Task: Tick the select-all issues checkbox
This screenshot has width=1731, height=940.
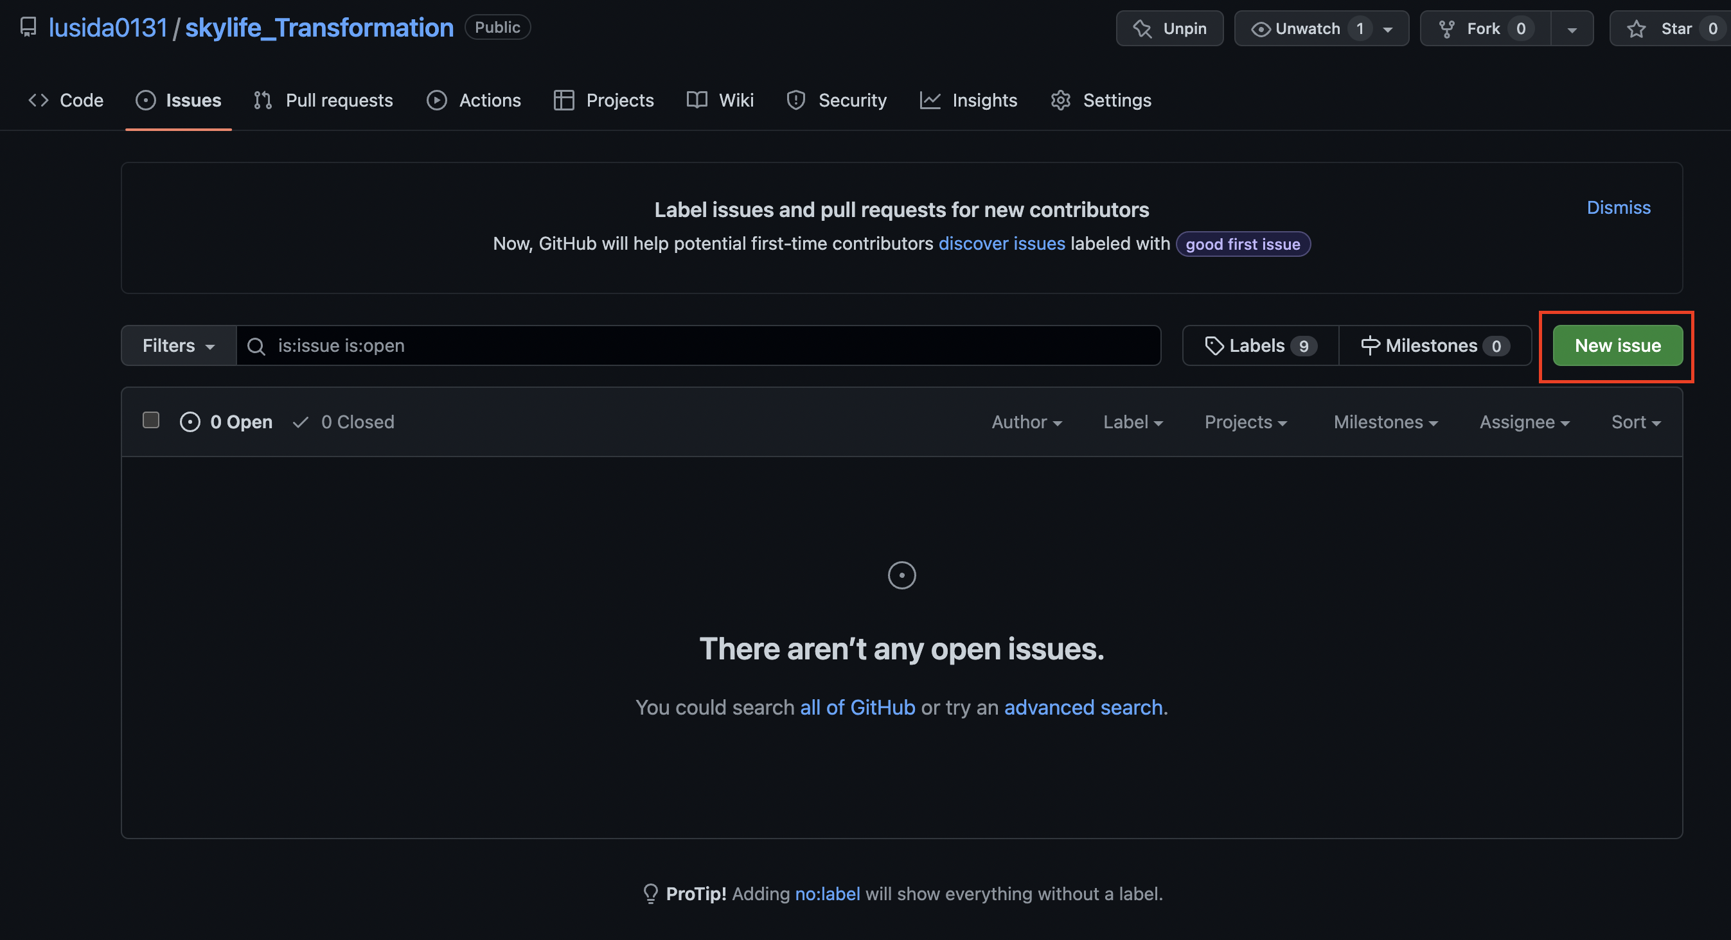Action: click(x=150, y=421)
